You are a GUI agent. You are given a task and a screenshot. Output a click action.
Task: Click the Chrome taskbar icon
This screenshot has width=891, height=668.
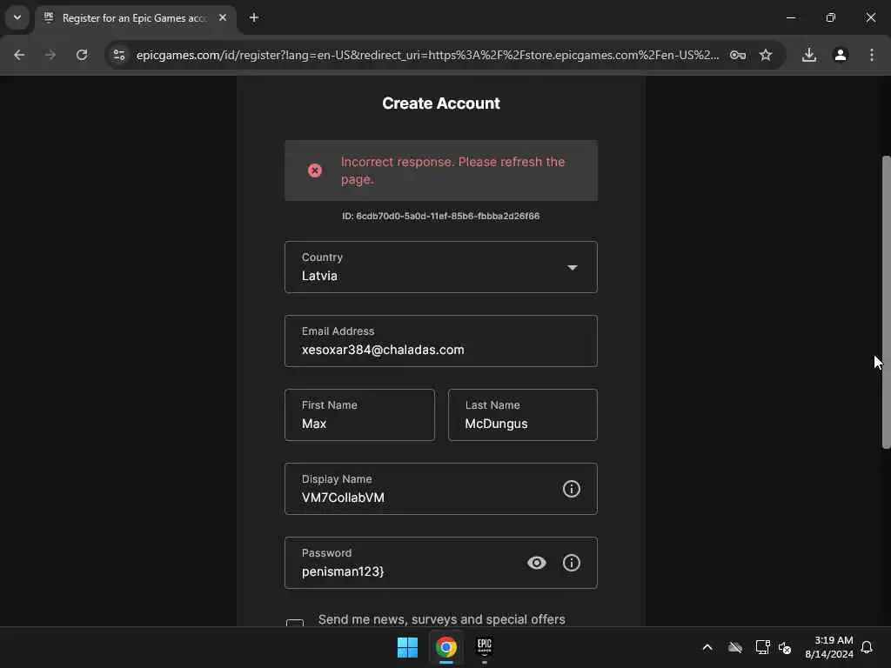coord(446,647)
